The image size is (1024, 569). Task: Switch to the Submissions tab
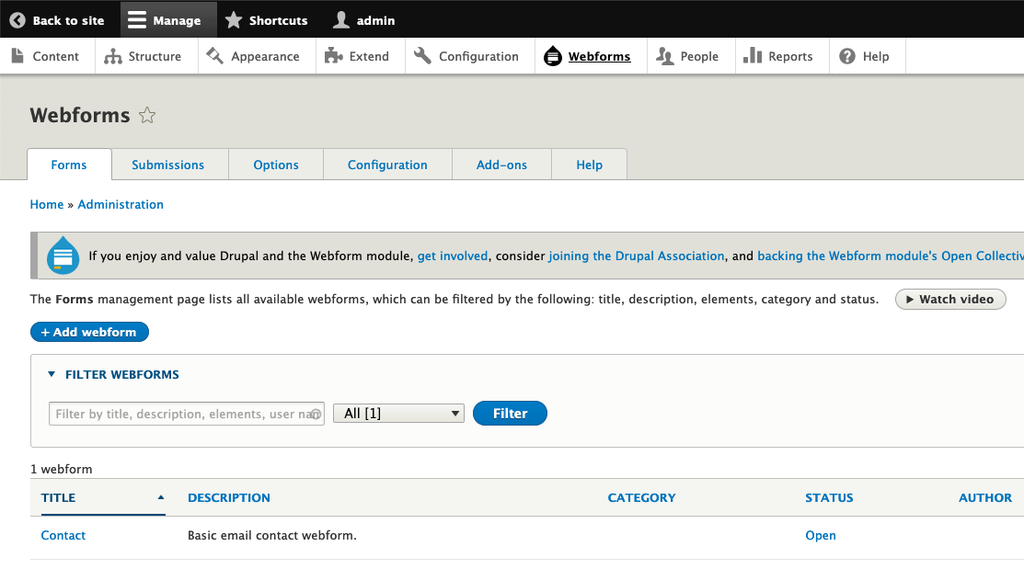pyautogui.click(x=168, y=165)
